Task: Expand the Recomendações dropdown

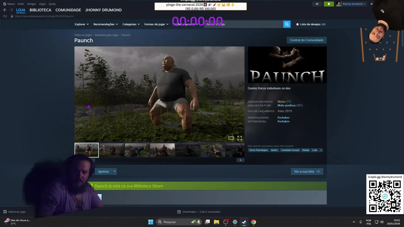Action: [x=105, y=24]
